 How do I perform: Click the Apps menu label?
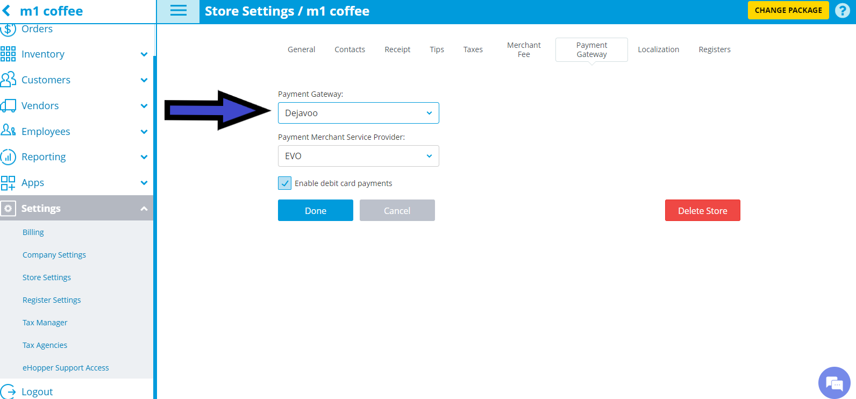[x=33, y=183]
